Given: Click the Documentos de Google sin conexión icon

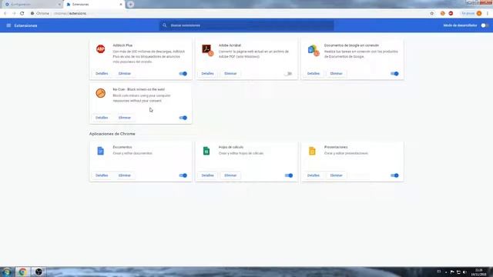Looking at the screenshot, I should pyautogui.click(x=314, y=50).
